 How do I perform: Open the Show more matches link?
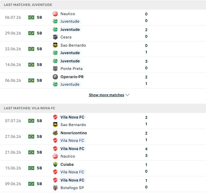(x=106, y=95)
